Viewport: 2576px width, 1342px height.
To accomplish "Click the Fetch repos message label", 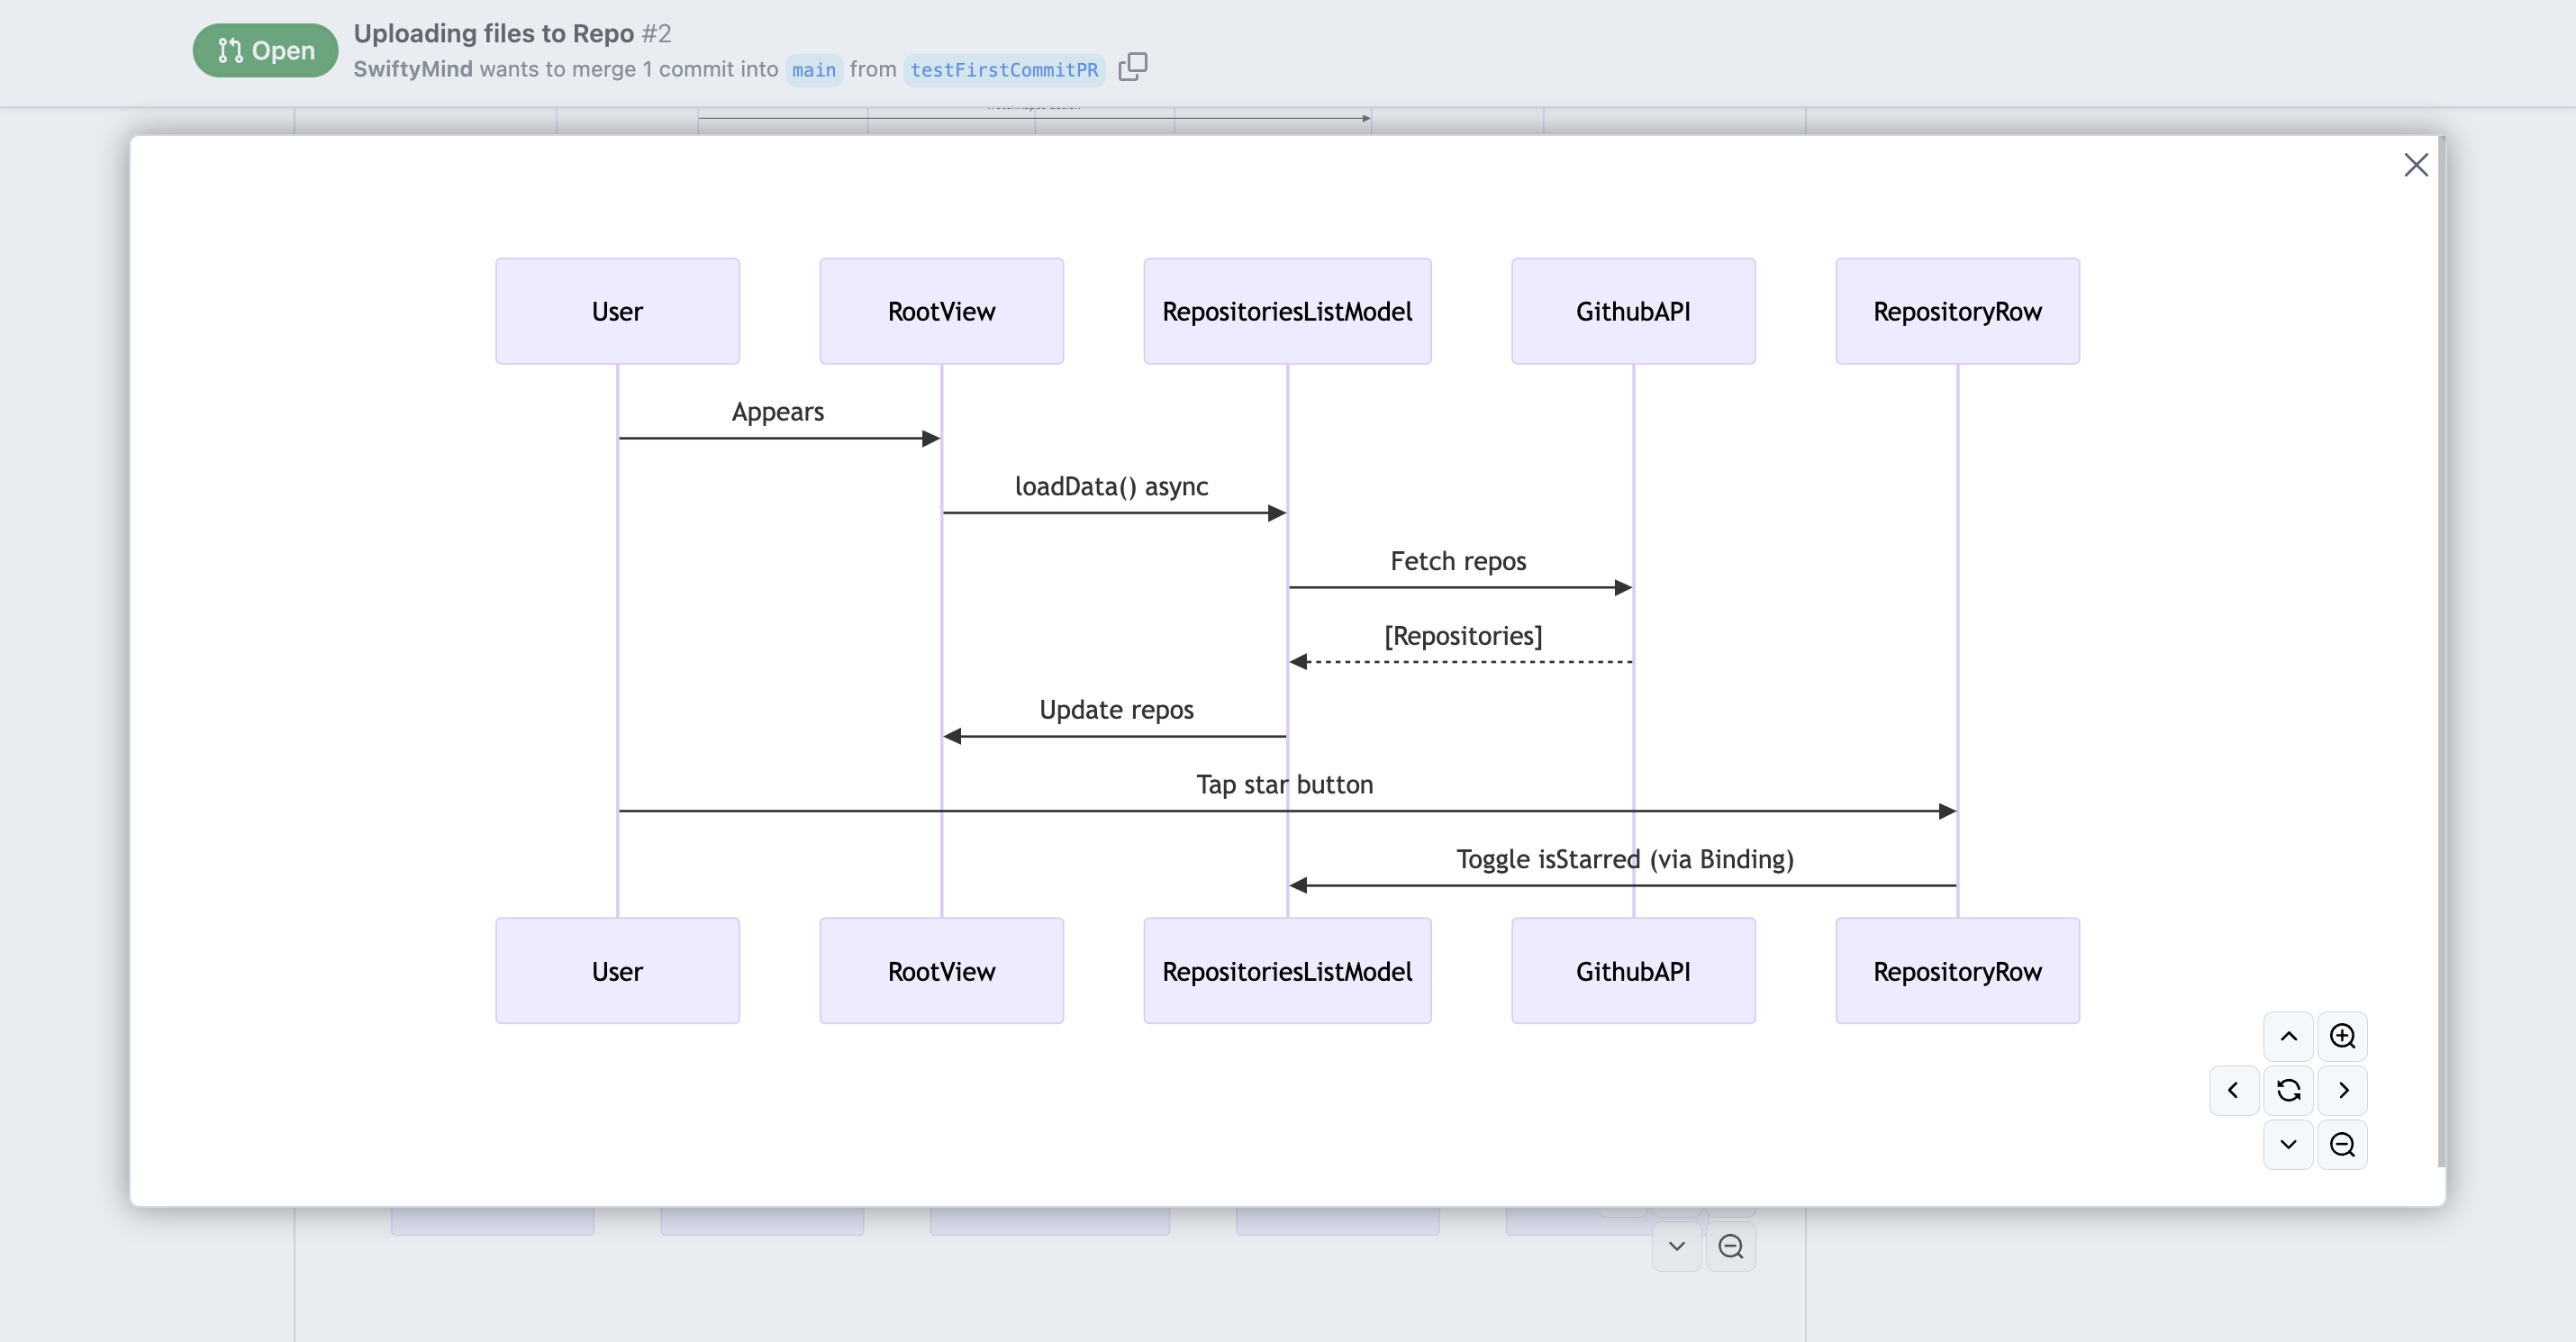I will 1458,561.
